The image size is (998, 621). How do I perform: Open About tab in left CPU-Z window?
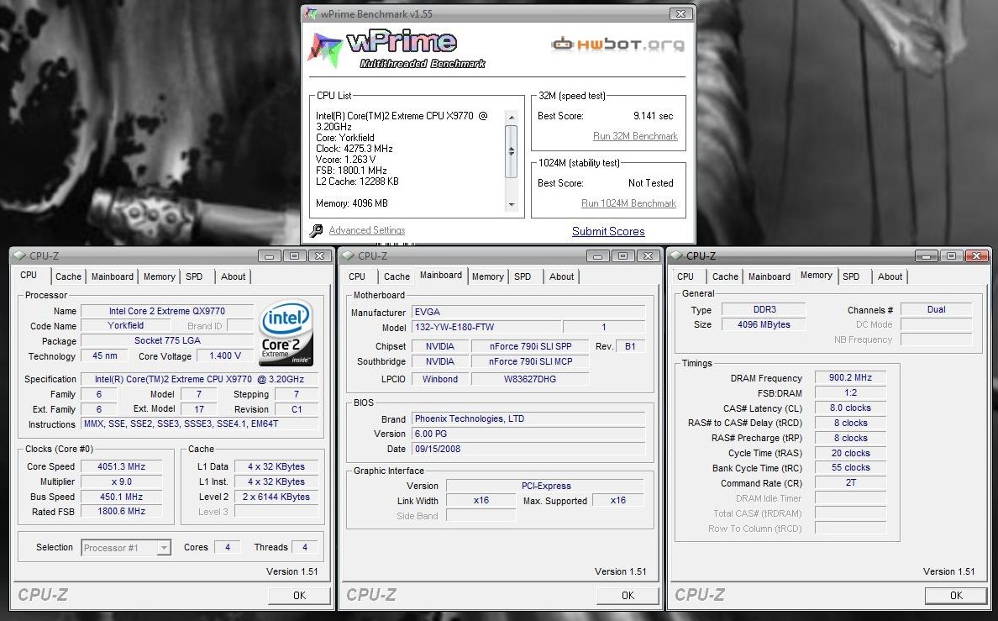coord(233,276)
